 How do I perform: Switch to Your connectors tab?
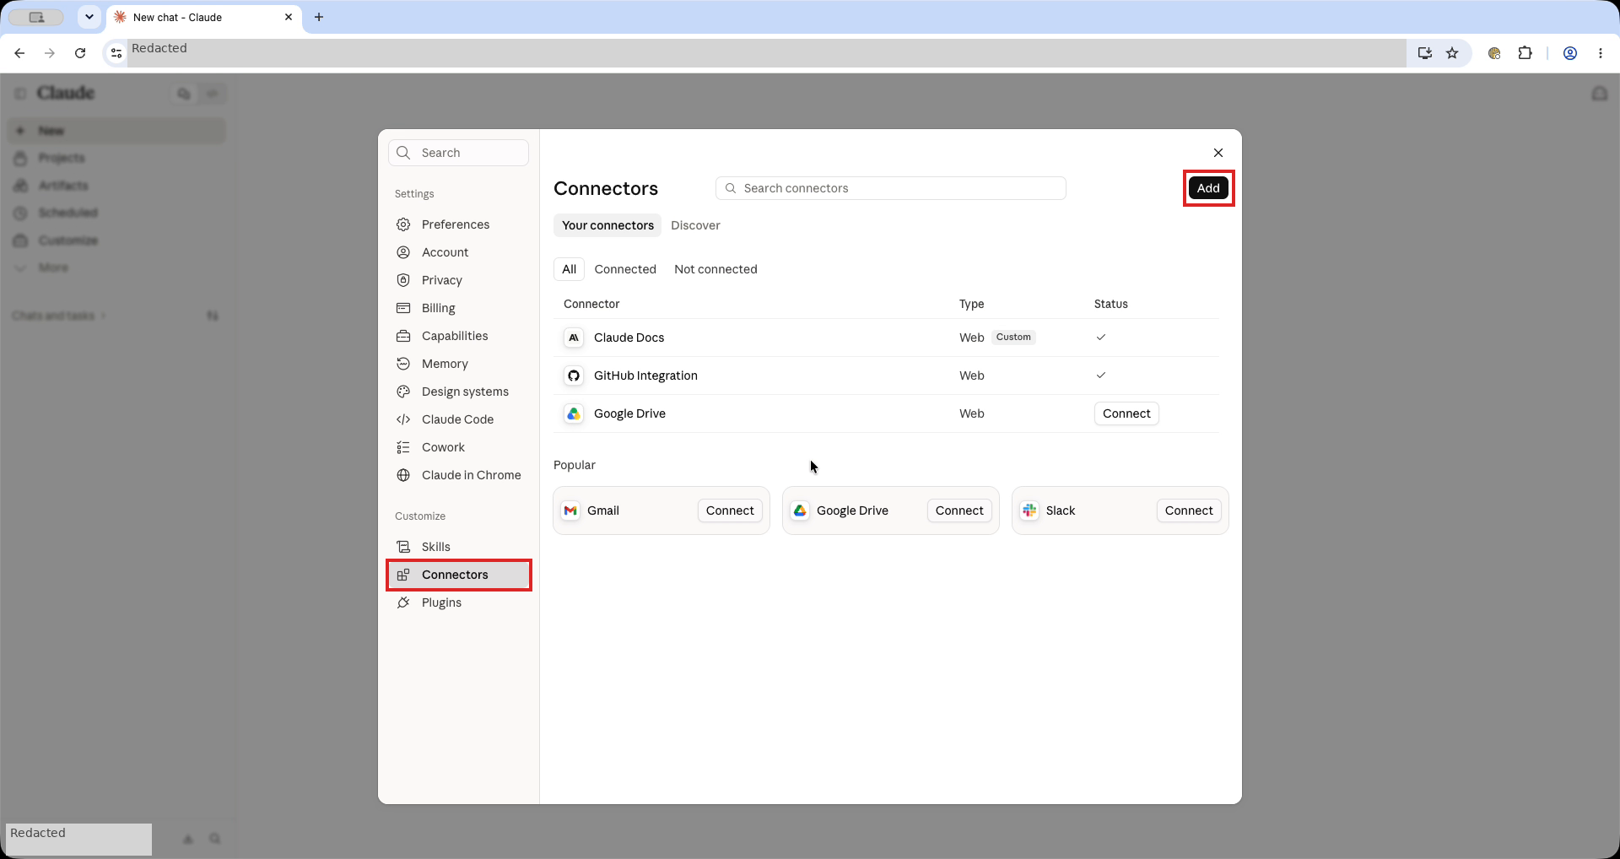[607, 225]
